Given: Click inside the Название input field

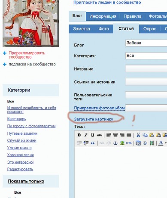Looking at the screenshot, I should click(146, 69).
